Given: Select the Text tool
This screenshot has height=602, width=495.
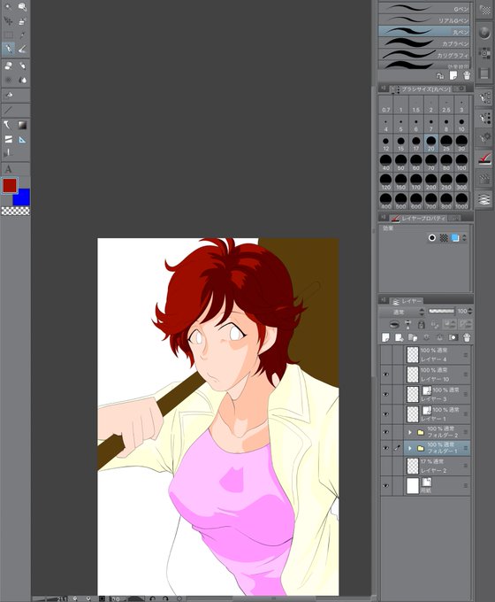Looking at the screenshot, I should coord(8,169).
